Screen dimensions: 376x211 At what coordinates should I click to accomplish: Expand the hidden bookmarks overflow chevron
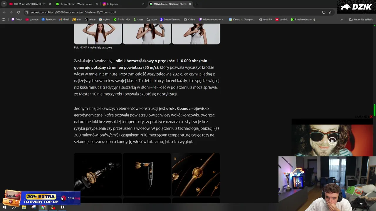[341, 20]
